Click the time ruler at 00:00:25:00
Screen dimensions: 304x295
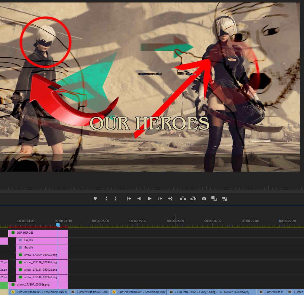pos(100,221)
